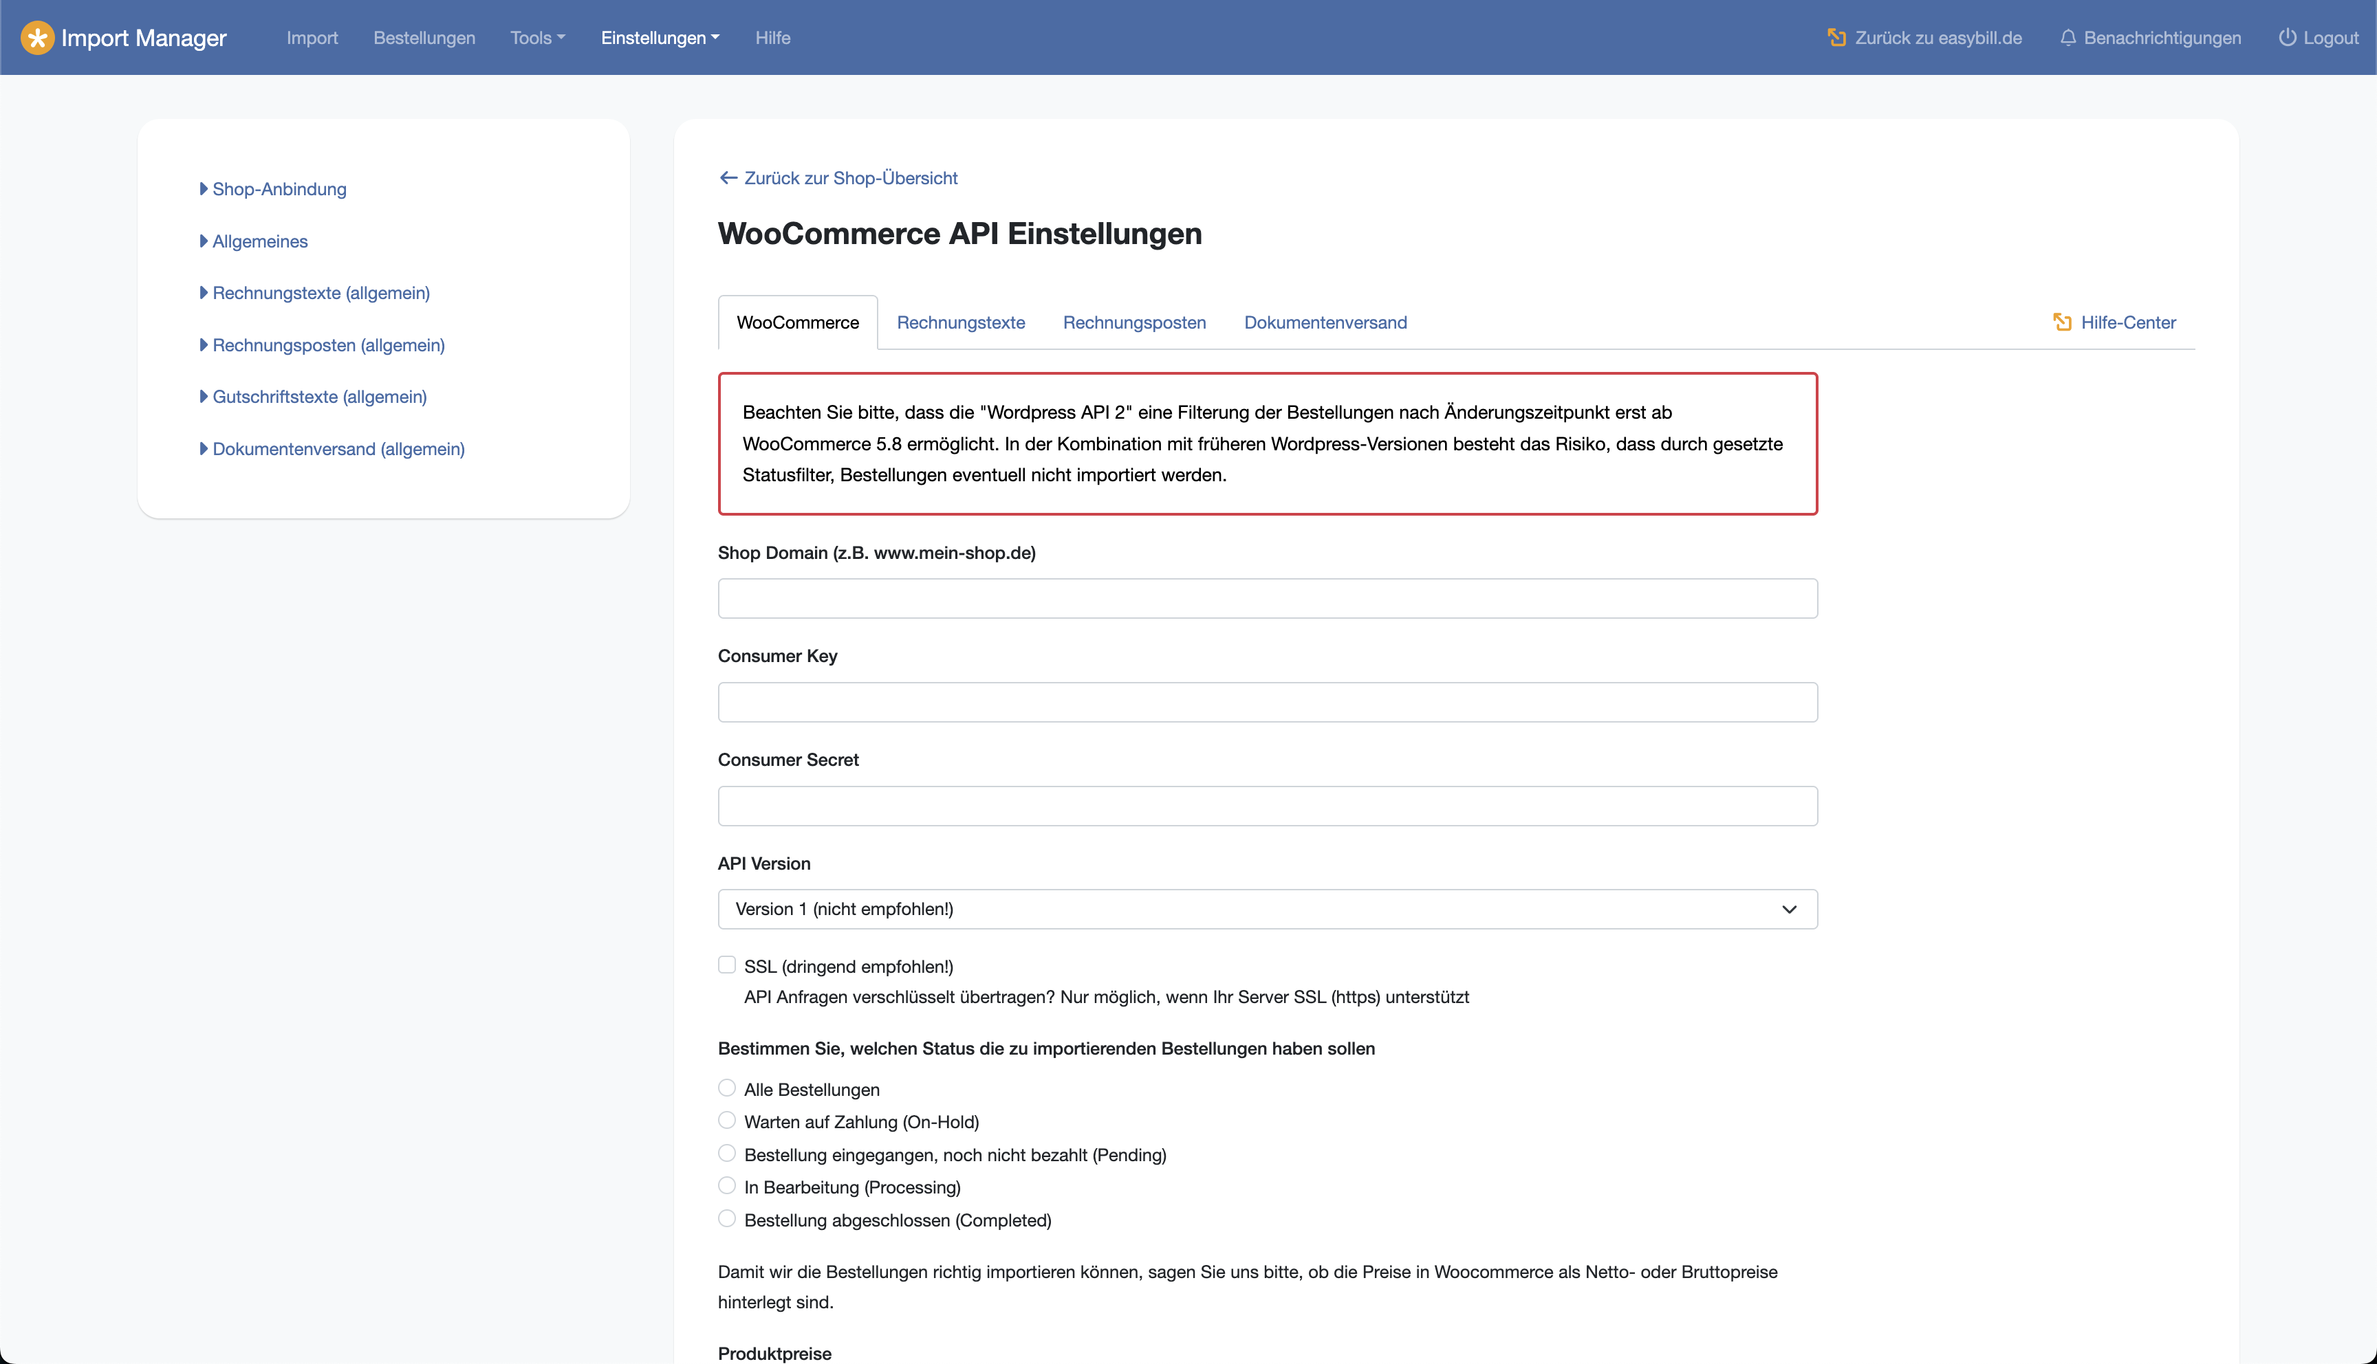Switch to the Rechnungstexte tab
This screenshot has width=2377, height=1364.
960,322
